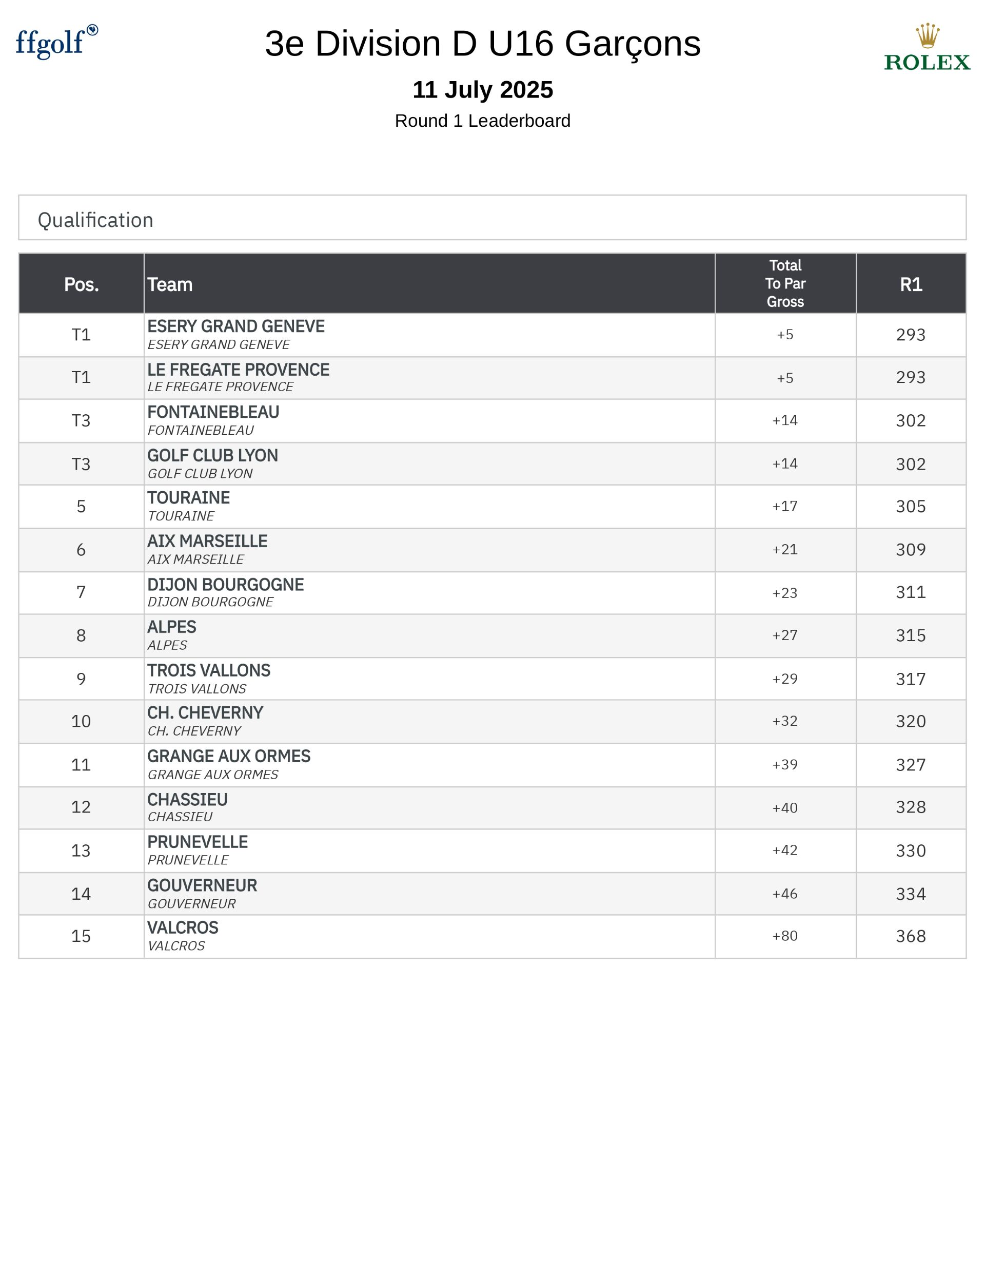Select the GRANGE AUX ORMES team
The height and width of the screenshot is (1275, 985).
point(229,756)
